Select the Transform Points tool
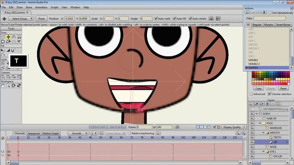294x165 pixels. pyautogui.click(x=8, y=37)
